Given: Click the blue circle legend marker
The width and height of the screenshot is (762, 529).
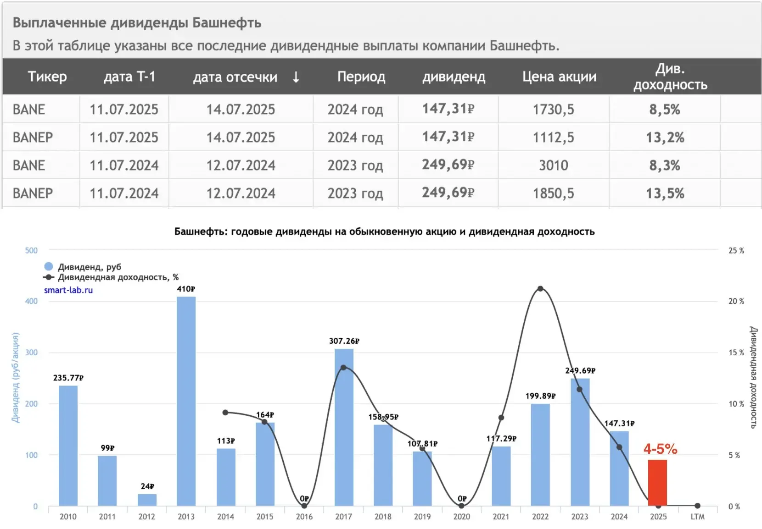Looking at the screenshot, I should (x=49, y=266).
